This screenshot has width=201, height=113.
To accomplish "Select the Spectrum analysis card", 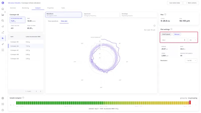I will pyautogui.click(x=101, y=15).
